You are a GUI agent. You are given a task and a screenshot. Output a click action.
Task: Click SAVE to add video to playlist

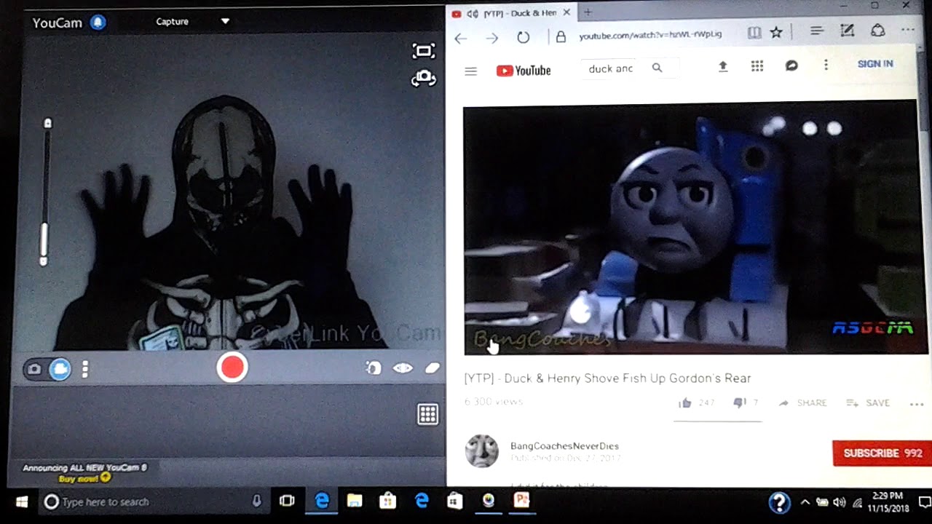(868, 403)
